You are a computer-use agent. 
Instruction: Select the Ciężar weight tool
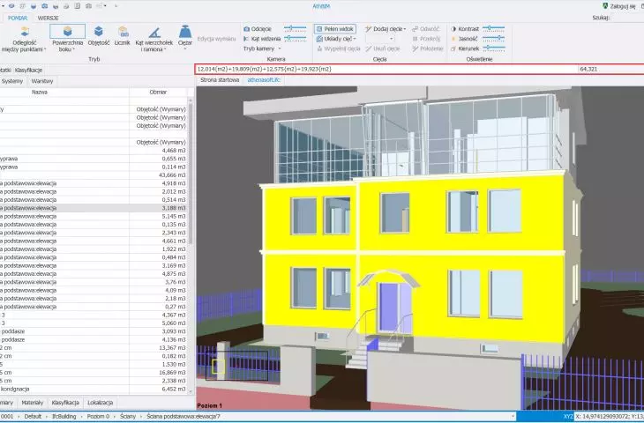(x=185, y=36)
